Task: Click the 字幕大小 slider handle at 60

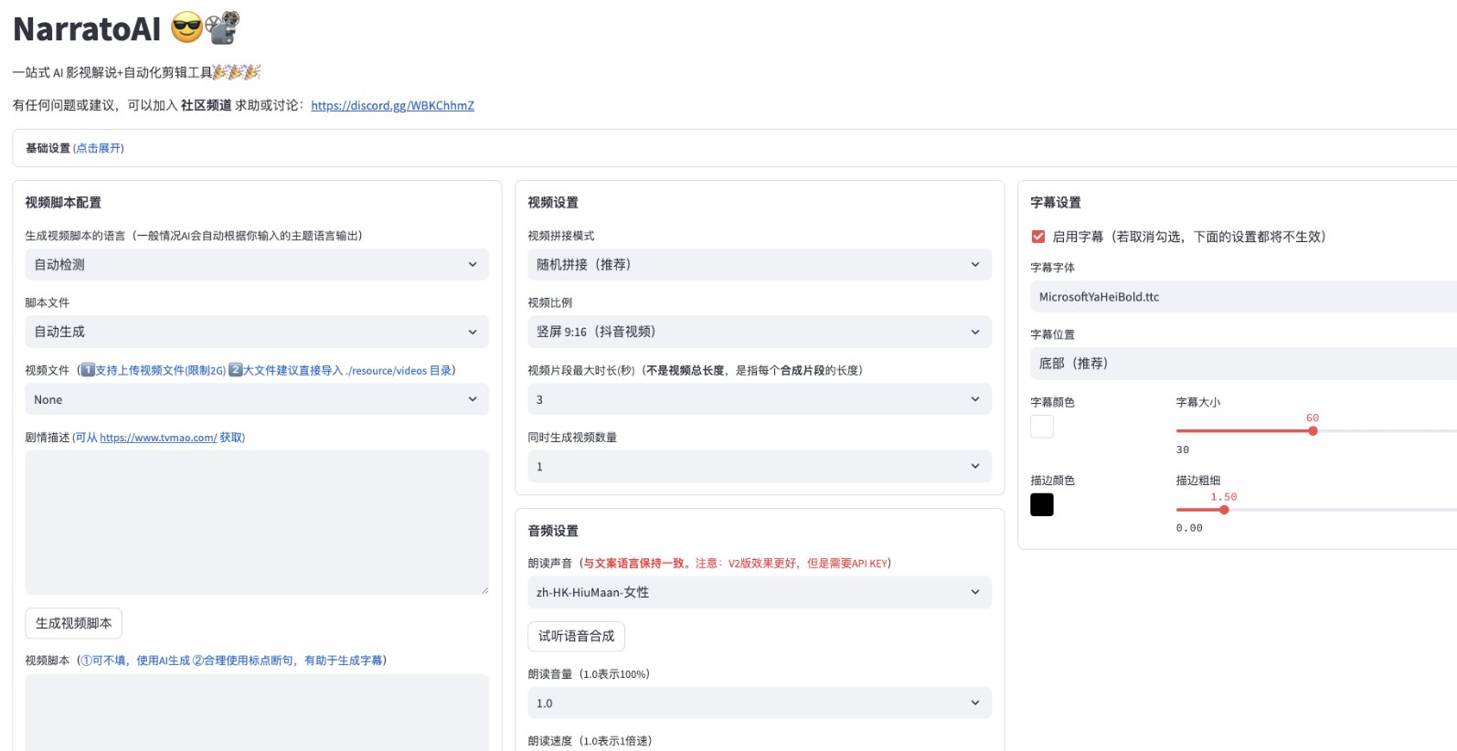Action: (x=1313, y=430)
